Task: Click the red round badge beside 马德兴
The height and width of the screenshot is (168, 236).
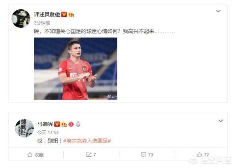Action: [x=71, y=124]
